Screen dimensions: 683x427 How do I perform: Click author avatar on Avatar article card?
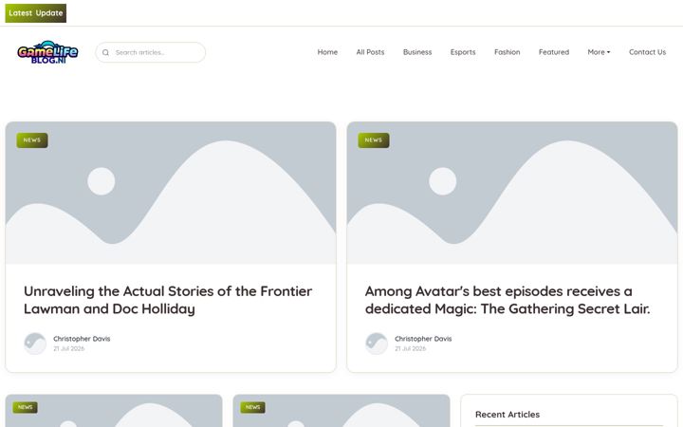point(377,343)
